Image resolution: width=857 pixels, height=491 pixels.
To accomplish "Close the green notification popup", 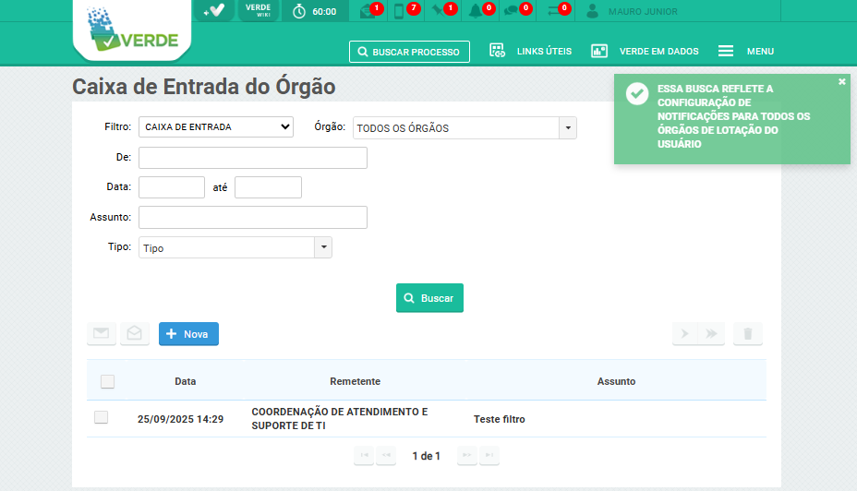I will click(841, 82).
